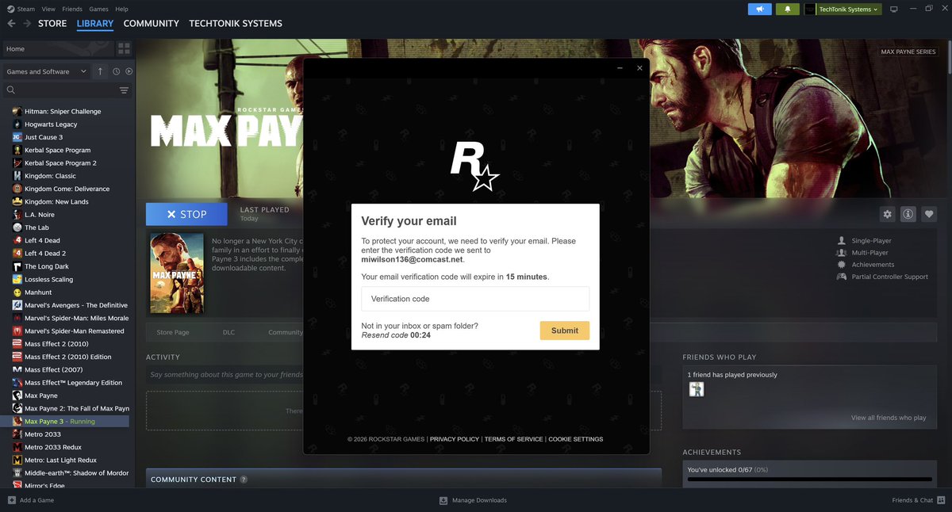Open Manage Downloads
Screen dimensions: 952x512
473,500
